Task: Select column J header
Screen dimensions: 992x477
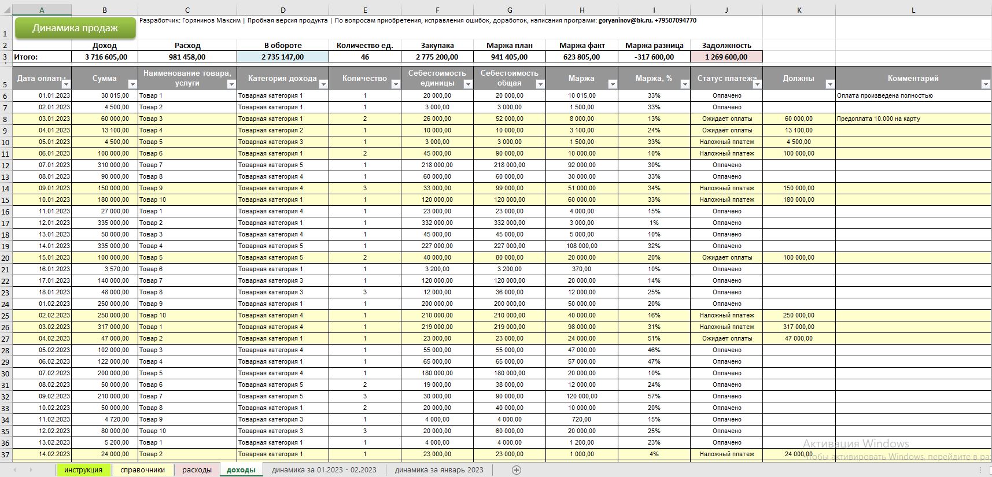Action: 727,10
